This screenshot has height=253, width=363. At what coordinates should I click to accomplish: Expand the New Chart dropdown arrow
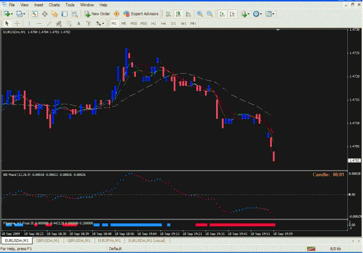tap(12, 14)
